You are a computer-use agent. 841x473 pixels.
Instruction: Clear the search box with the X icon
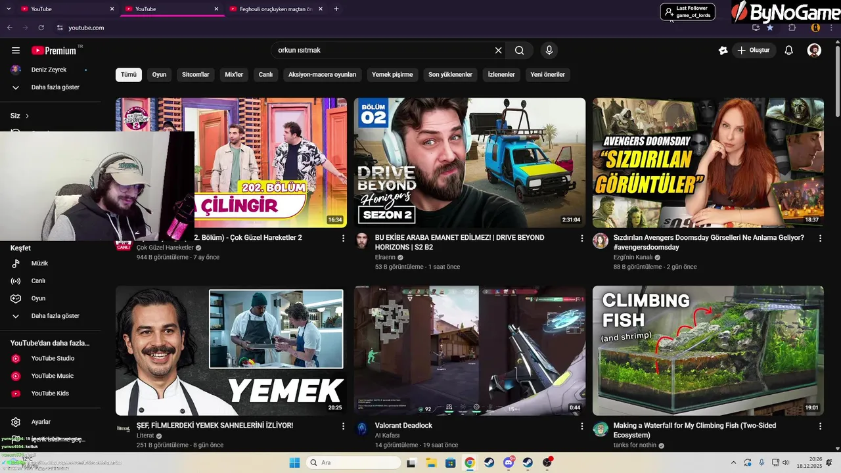click(498, 51)
